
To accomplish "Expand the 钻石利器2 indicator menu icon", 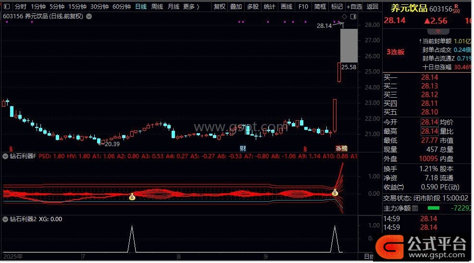I will coord(5,219).
